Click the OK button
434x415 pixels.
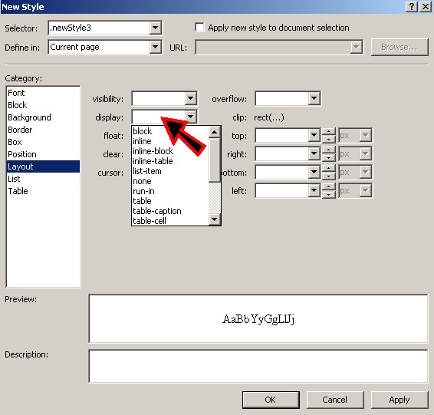pos(271,400)
